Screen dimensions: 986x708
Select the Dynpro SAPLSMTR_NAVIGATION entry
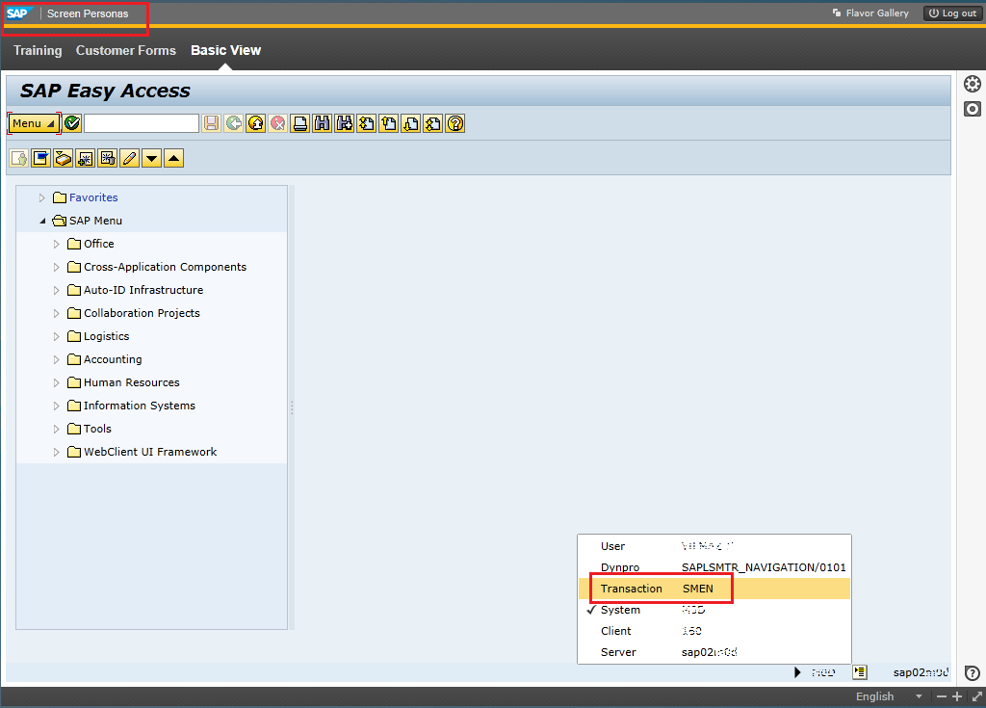[714, 567]
